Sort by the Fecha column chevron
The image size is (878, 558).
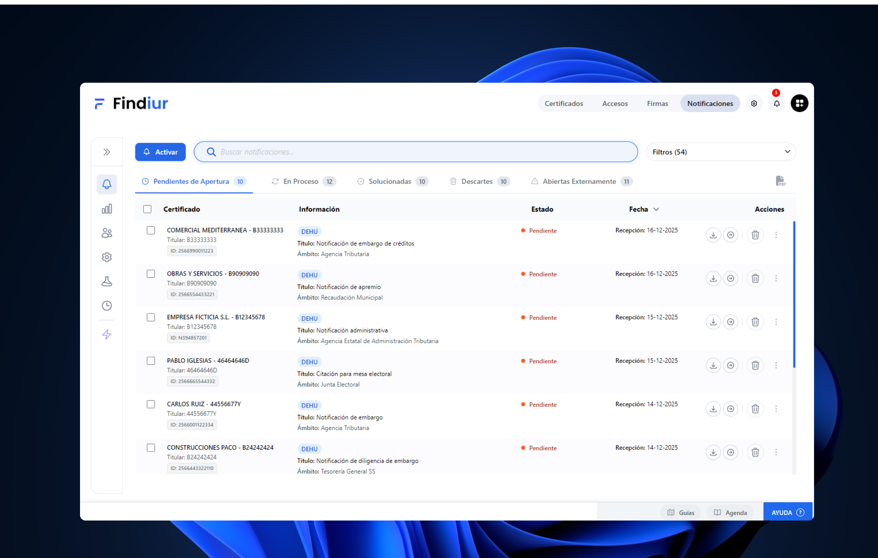pyautogui.click(x=656, y=209)
